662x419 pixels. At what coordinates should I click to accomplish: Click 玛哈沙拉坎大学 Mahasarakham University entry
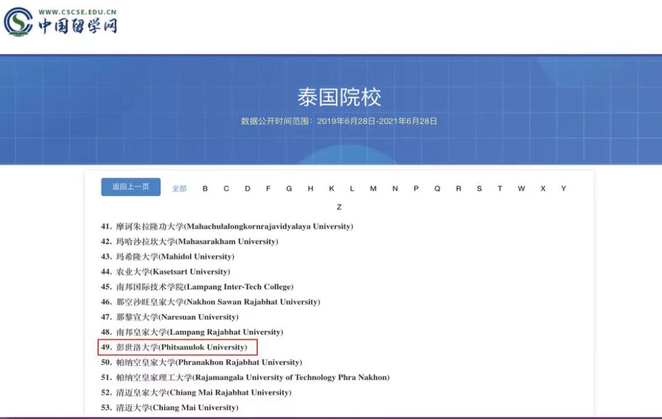pos(189,242)
